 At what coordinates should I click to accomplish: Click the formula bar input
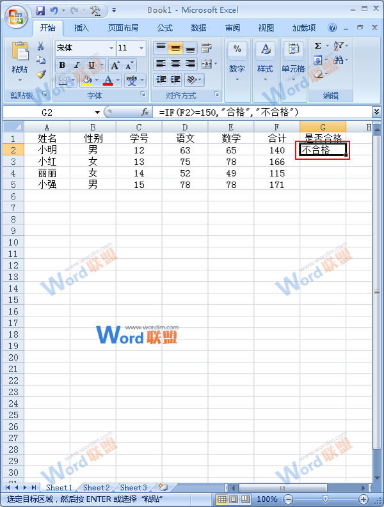pyautogui.click(x=262, y=112)
